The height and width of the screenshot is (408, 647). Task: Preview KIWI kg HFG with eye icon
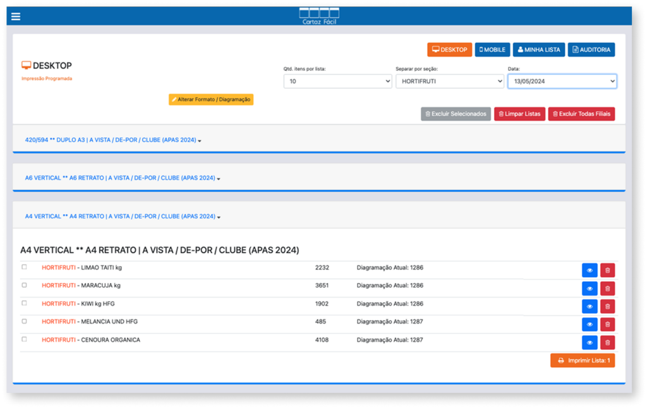point(589,306)
